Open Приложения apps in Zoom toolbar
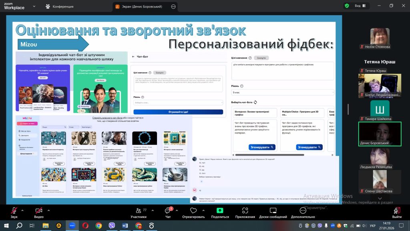410x231 pixels. click(245, 212)
